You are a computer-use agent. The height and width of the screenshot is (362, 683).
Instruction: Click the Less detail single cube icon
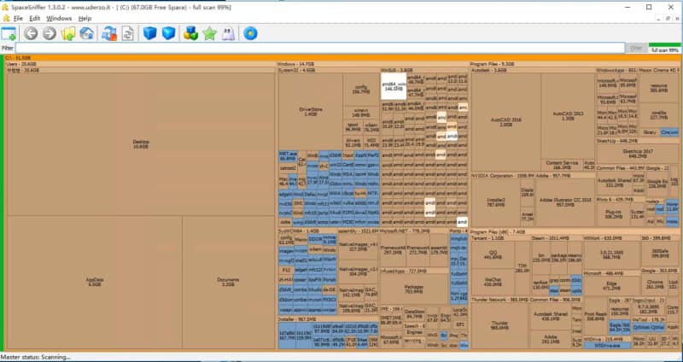151,33
